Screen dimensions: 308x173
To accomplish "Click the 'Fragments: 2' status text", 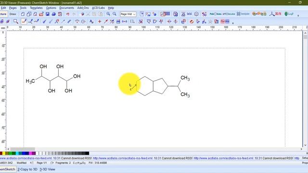I will point(63,163).
